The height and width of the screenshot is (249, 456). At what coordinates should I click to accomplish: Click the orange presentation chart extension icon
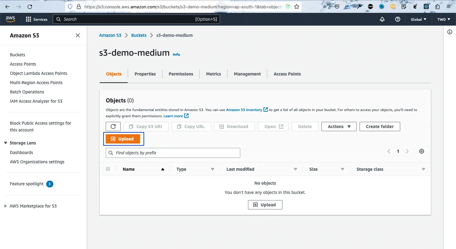[393, 6]
